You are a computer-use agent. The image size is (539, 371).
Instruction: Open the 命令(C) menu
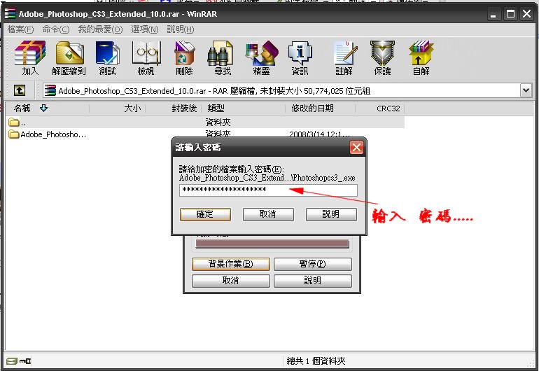click(56, 29)
